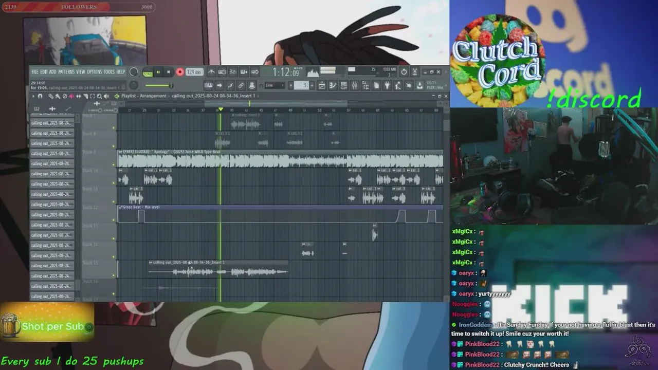Toggle typing keyboard to piano icon
This screenshot has height=370, width=658.
[x=209, y=85]
